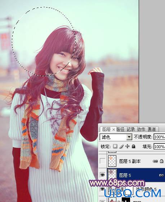Screen dimensions: 165x202
Task: Close the 图层 tab with its x icon
Action: 113,130
